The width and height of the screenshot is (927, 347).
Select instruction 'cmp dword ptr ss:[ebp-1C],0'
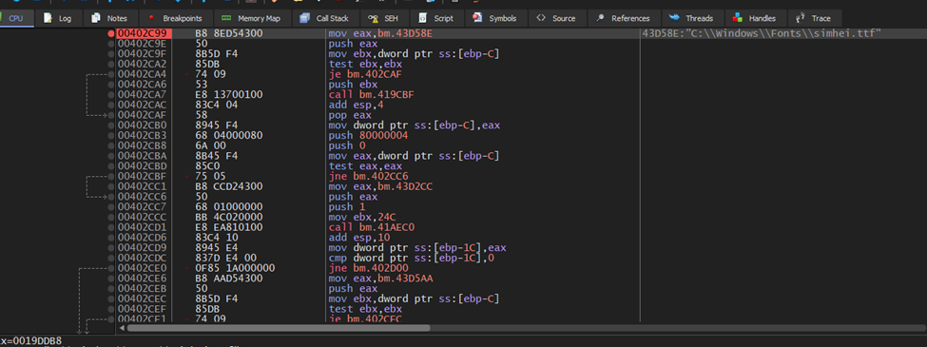click(411, 258)
